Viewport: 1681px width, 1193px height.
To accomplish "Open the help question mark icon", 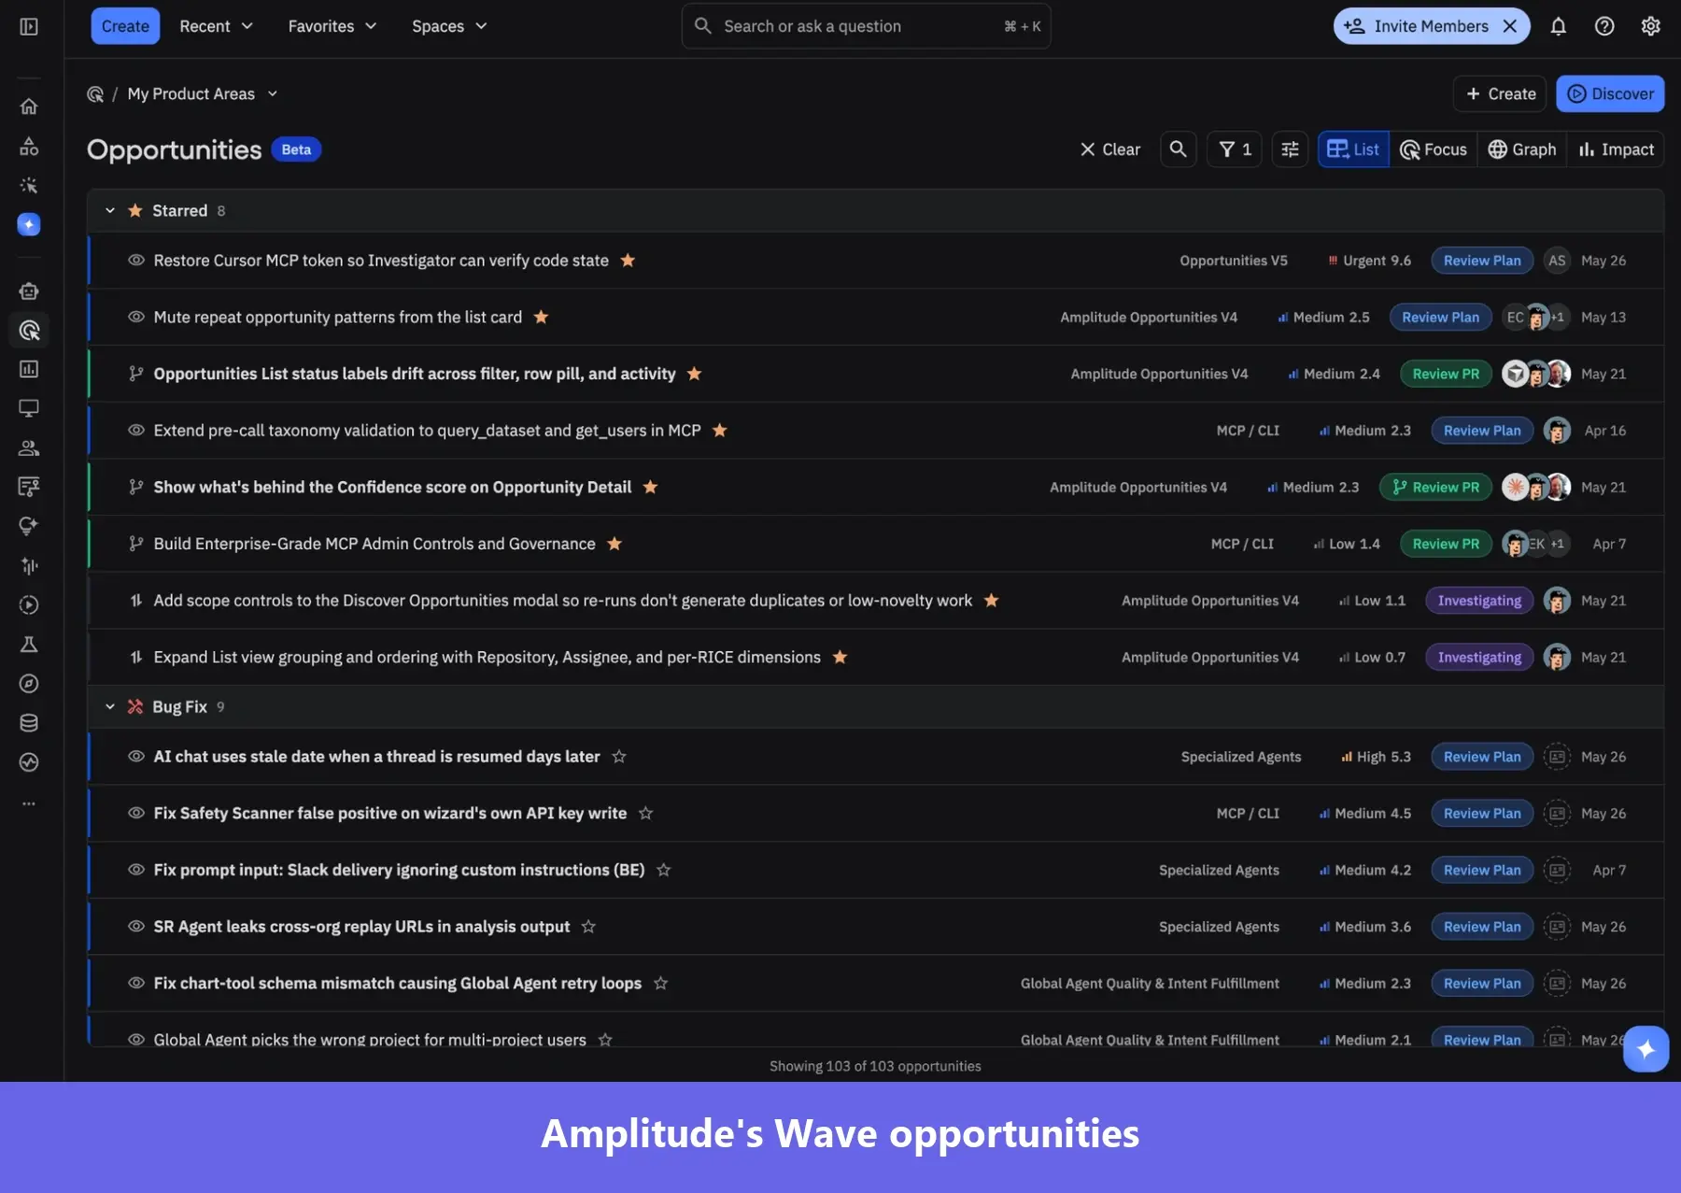I will (x=1604, y=26).
